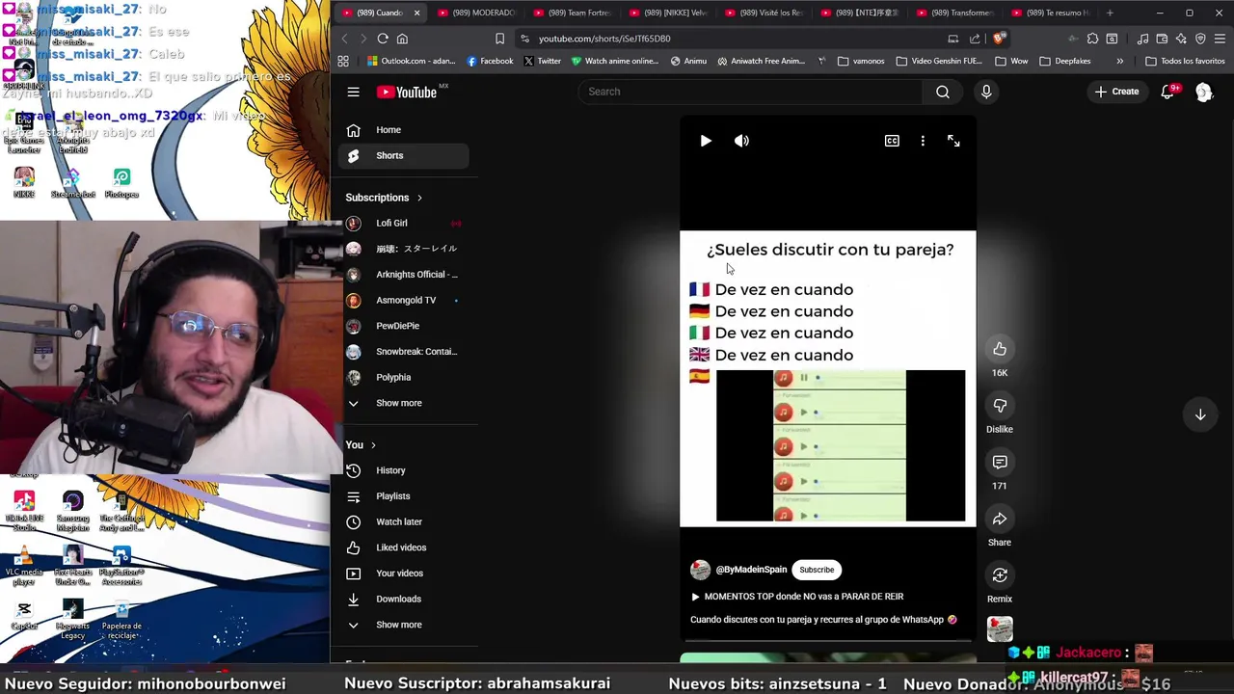Open the sound thumbnail below Remix

(x=1000, y=628)
